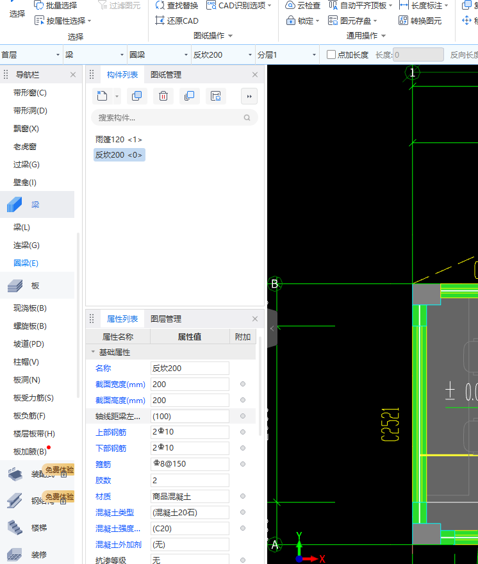
Task: Toggle 附加 option for 截面宽度
Action: tap(243, 384)
